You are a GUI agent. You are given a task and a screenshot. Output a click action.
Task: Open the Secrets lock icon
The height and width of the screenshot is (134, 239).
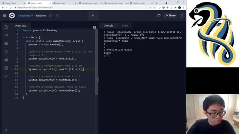6,52
